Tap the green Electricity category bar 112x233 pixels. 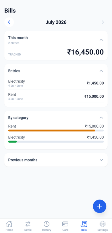pyautogui.click(x=13, y=141)
